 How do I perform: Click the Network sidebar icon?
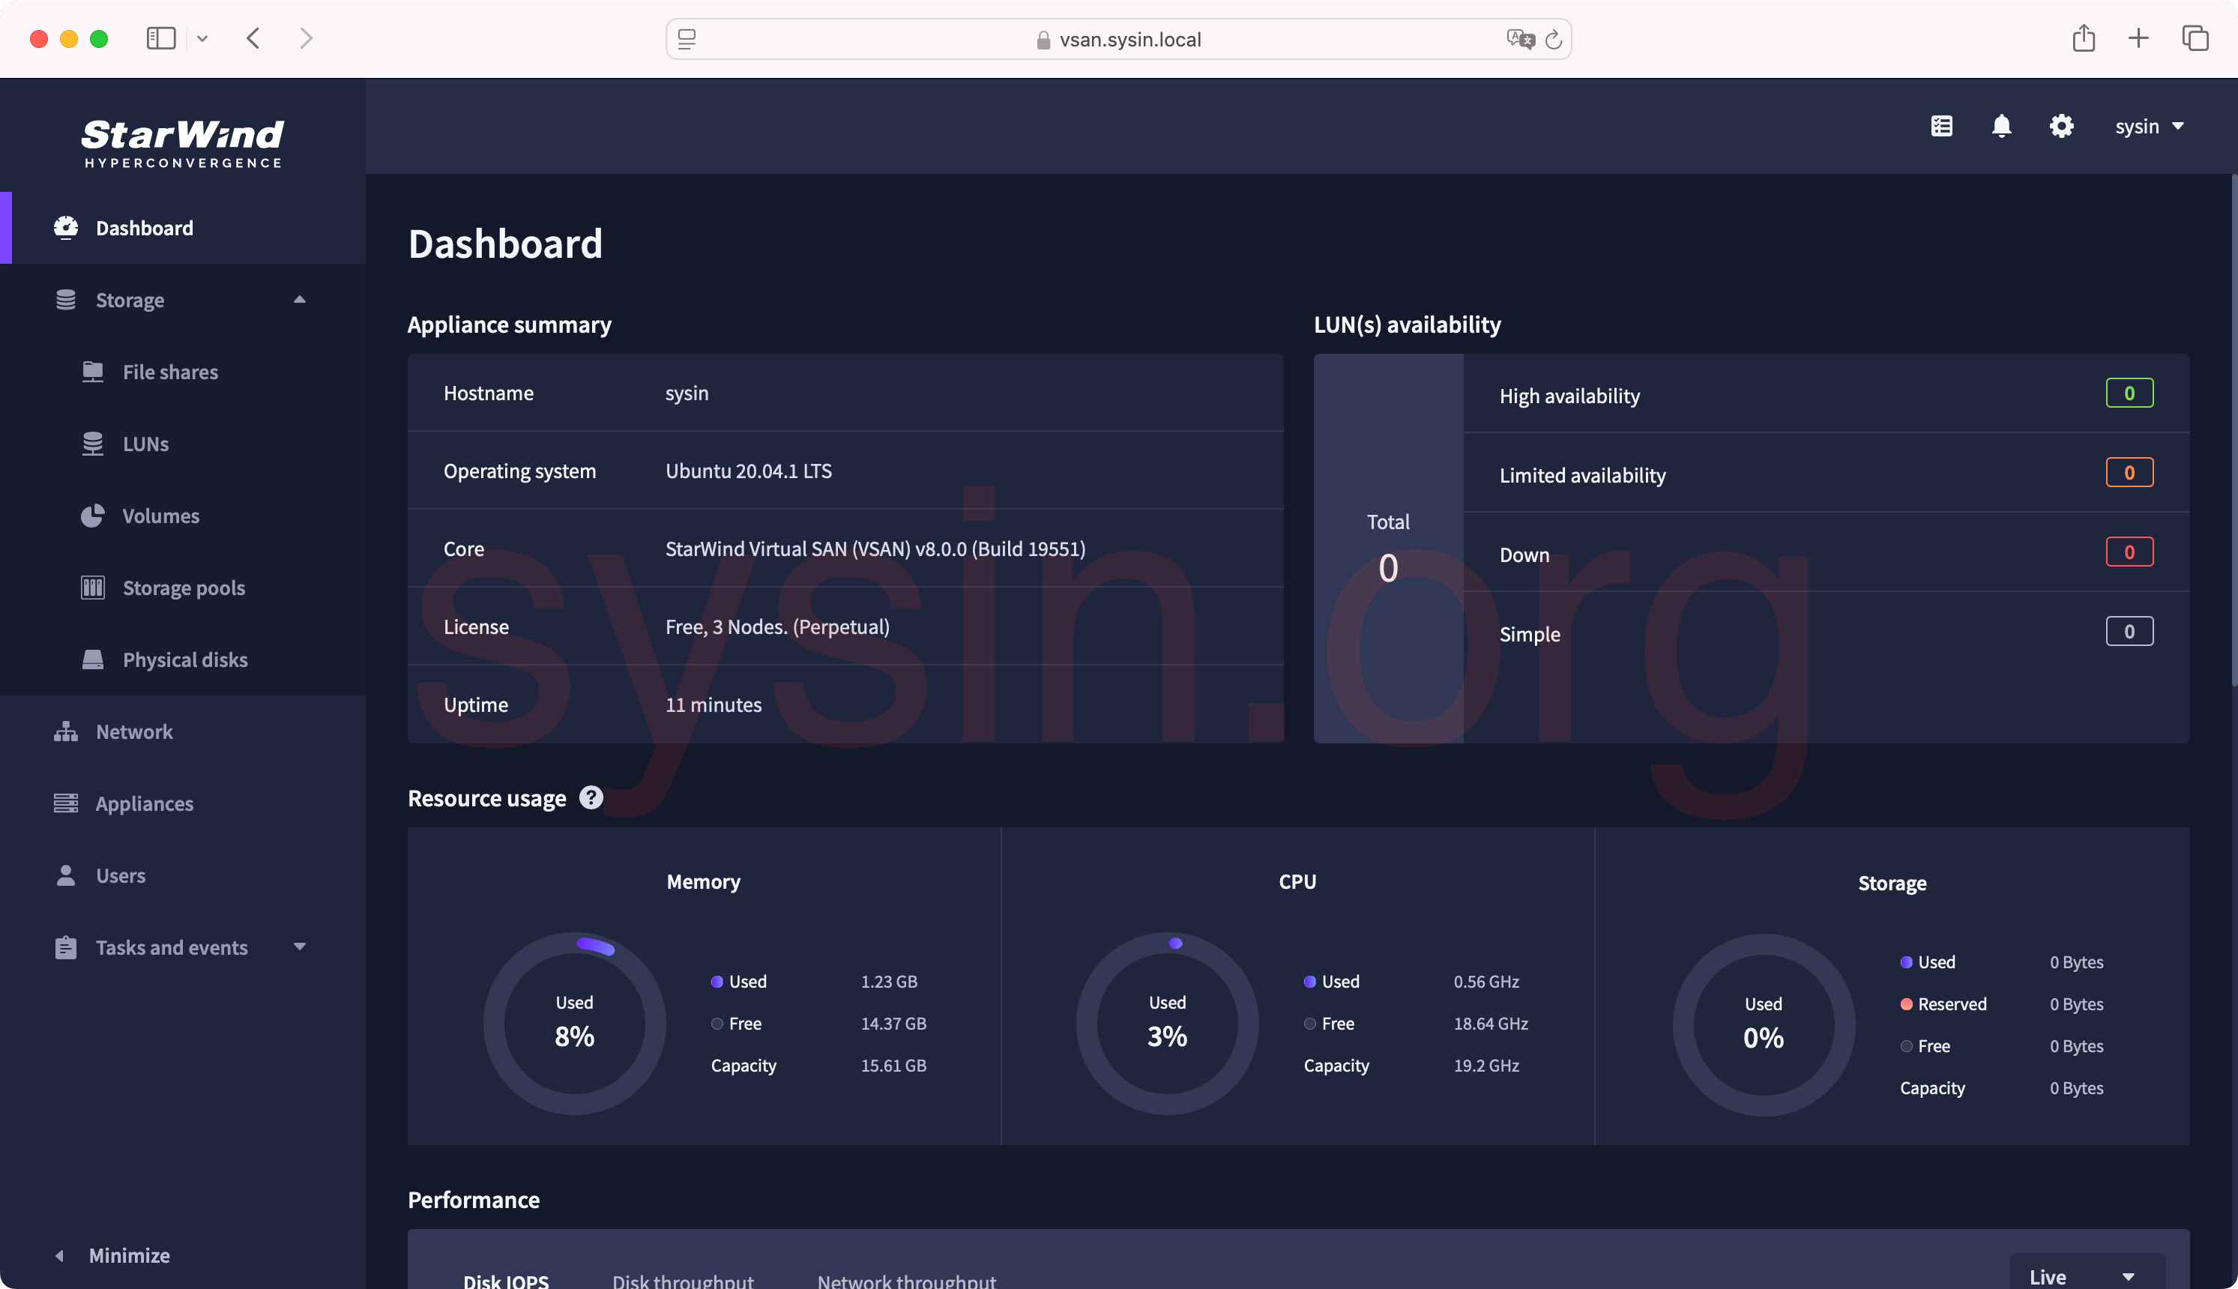[65, 732]
